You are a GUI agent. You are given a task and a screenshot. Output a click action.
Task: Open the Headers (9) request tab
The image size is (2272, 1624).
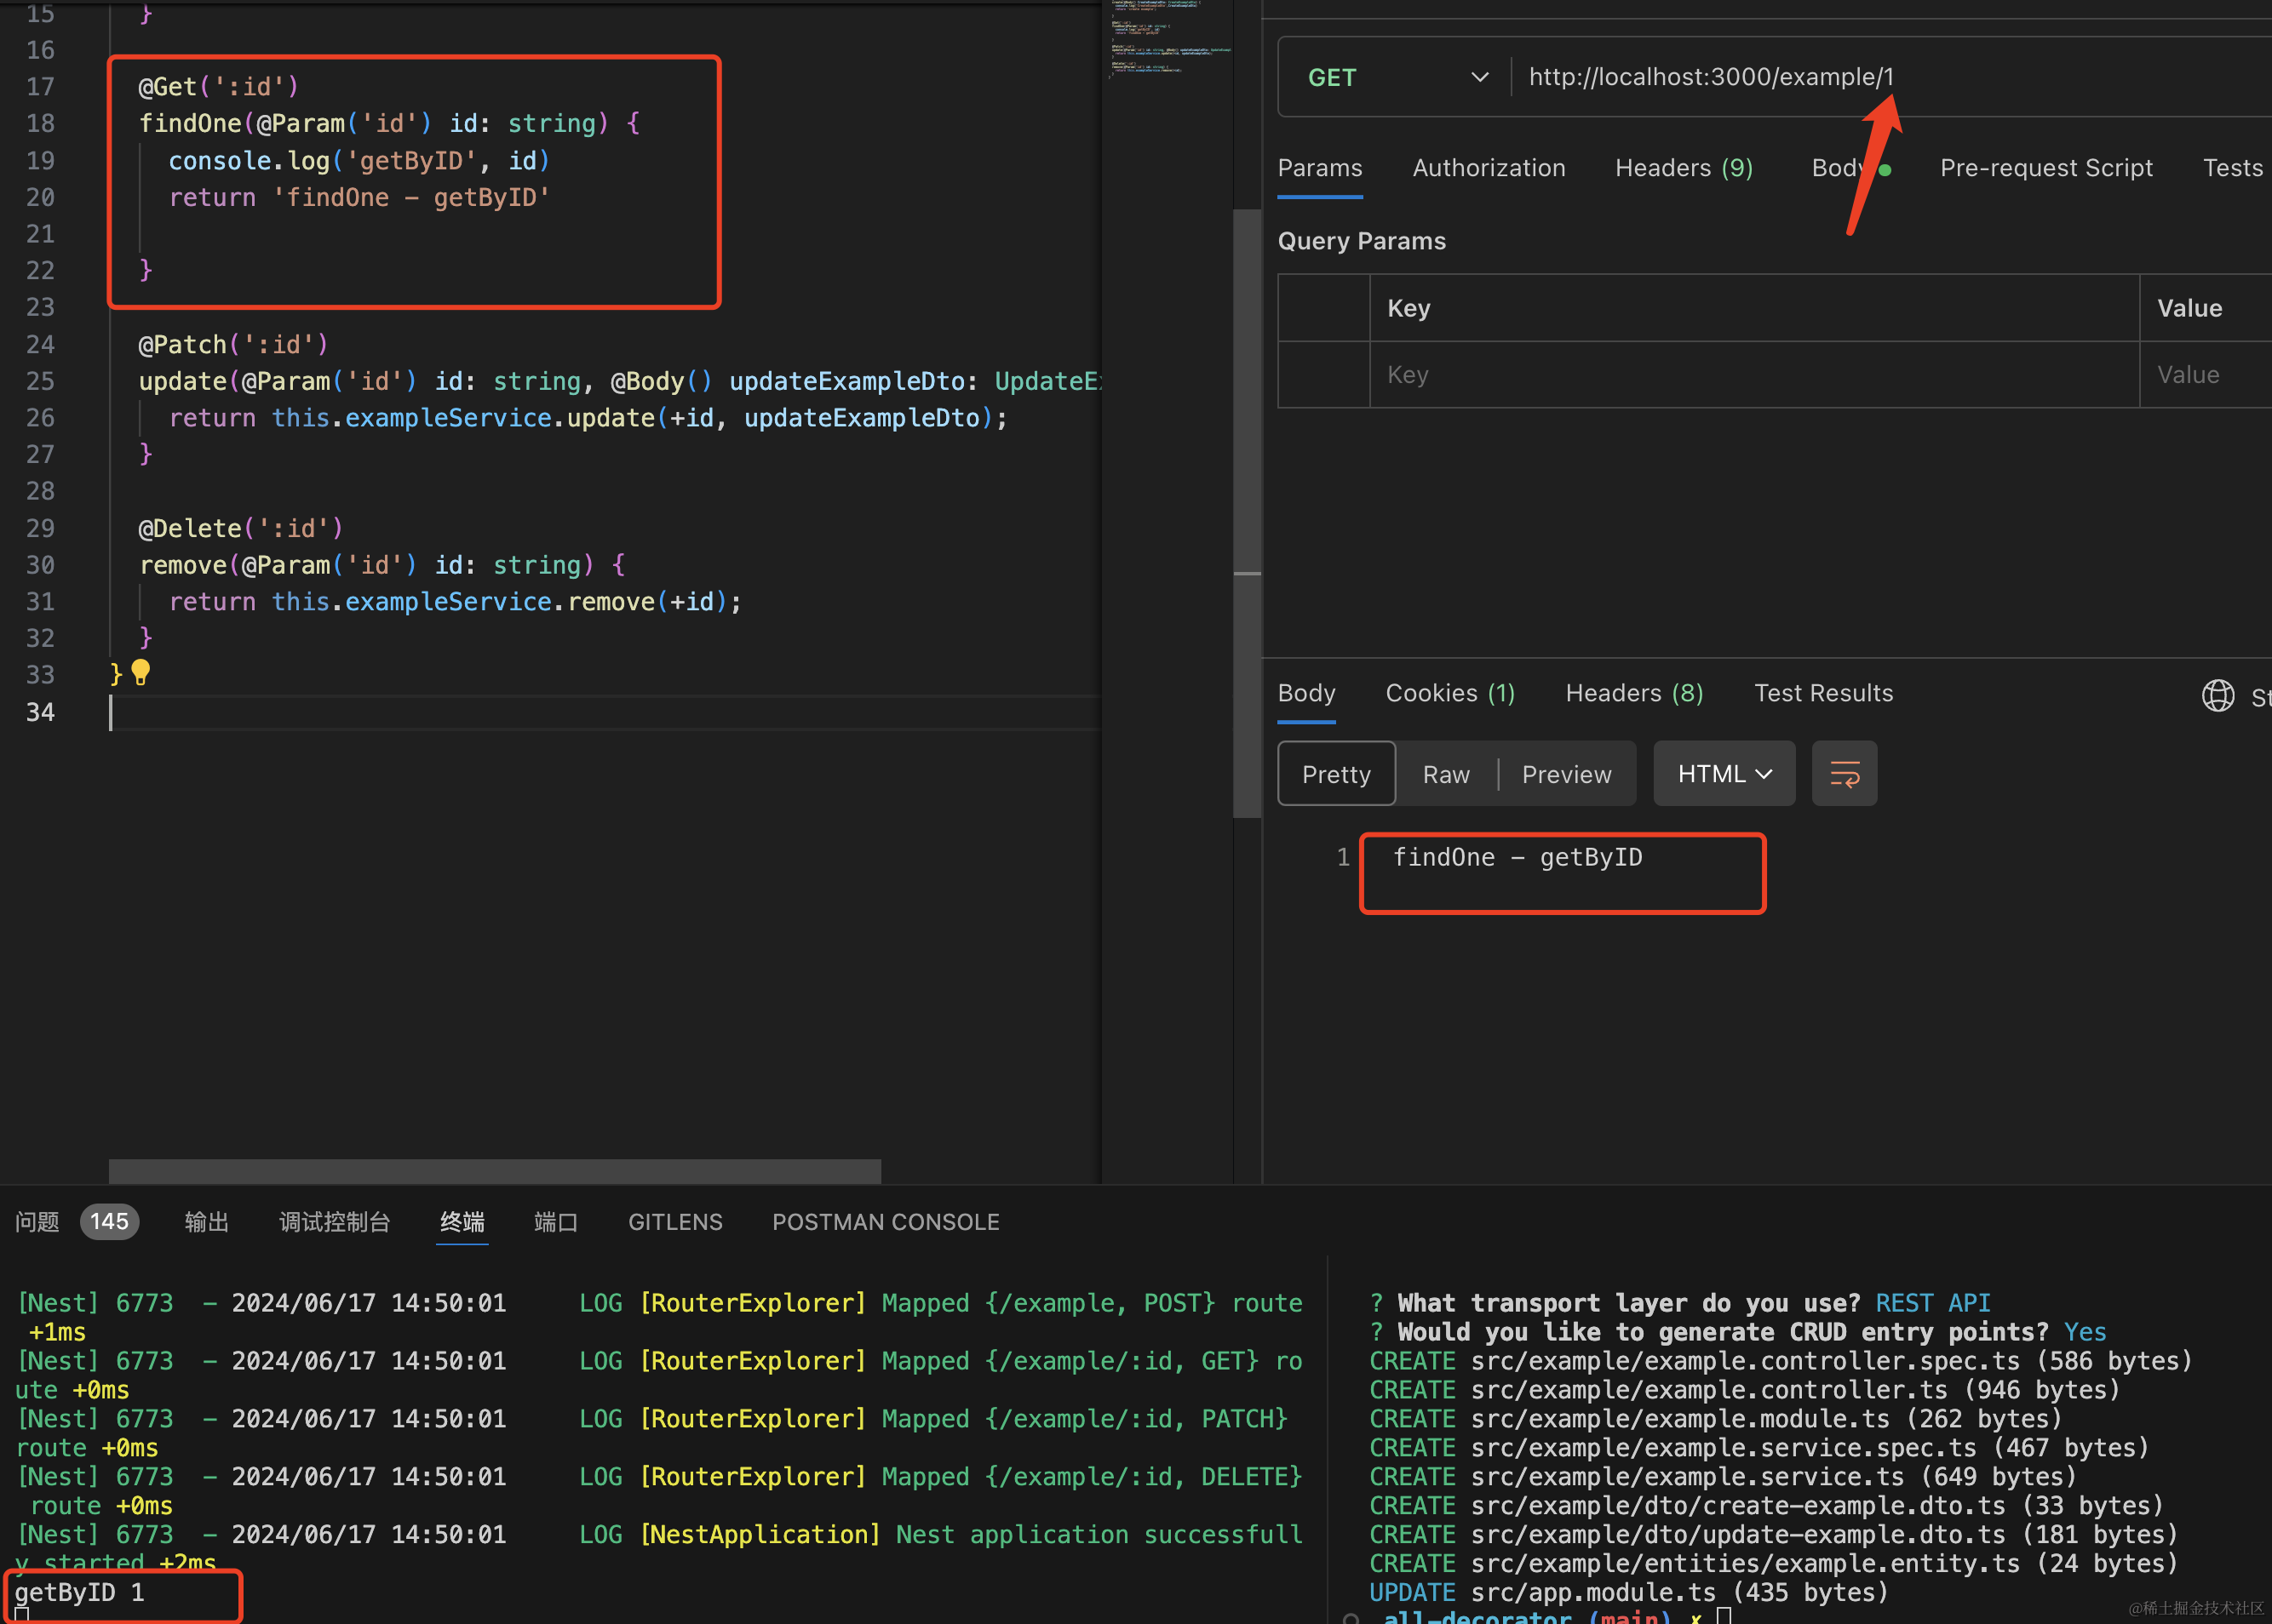1684,168
